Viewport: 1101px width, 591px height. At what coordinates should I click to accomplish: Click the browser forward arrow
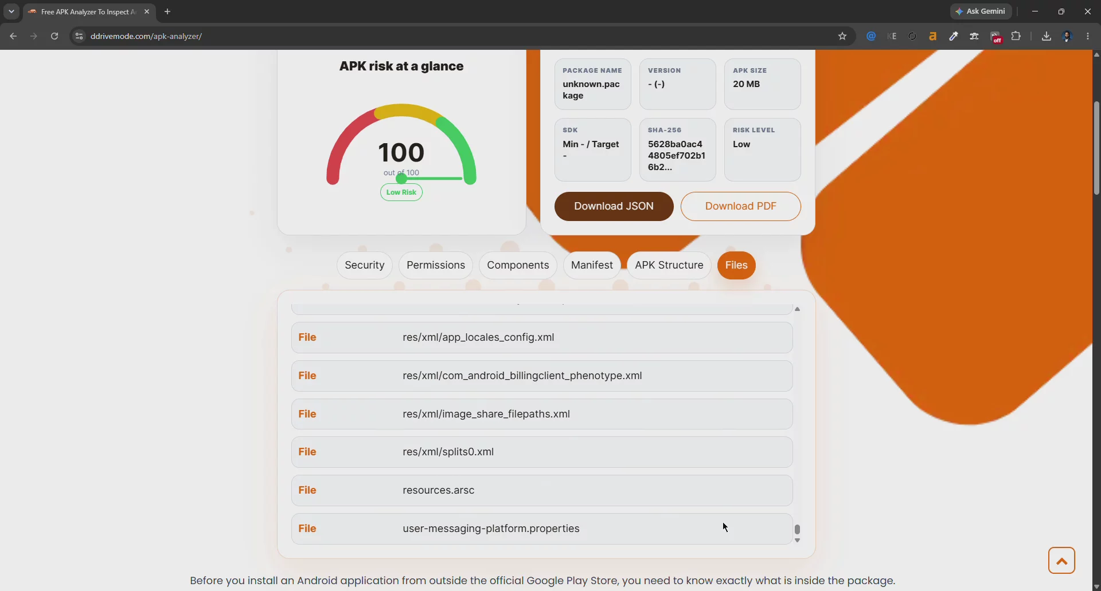(x=34, y=36)
